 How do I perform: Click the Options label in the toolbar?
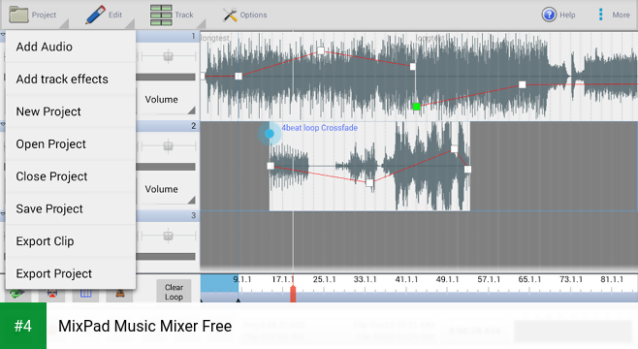click(x=253, y=16)
